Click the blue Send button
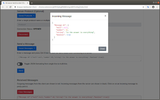The image size is (160, 100). (21, 71)
